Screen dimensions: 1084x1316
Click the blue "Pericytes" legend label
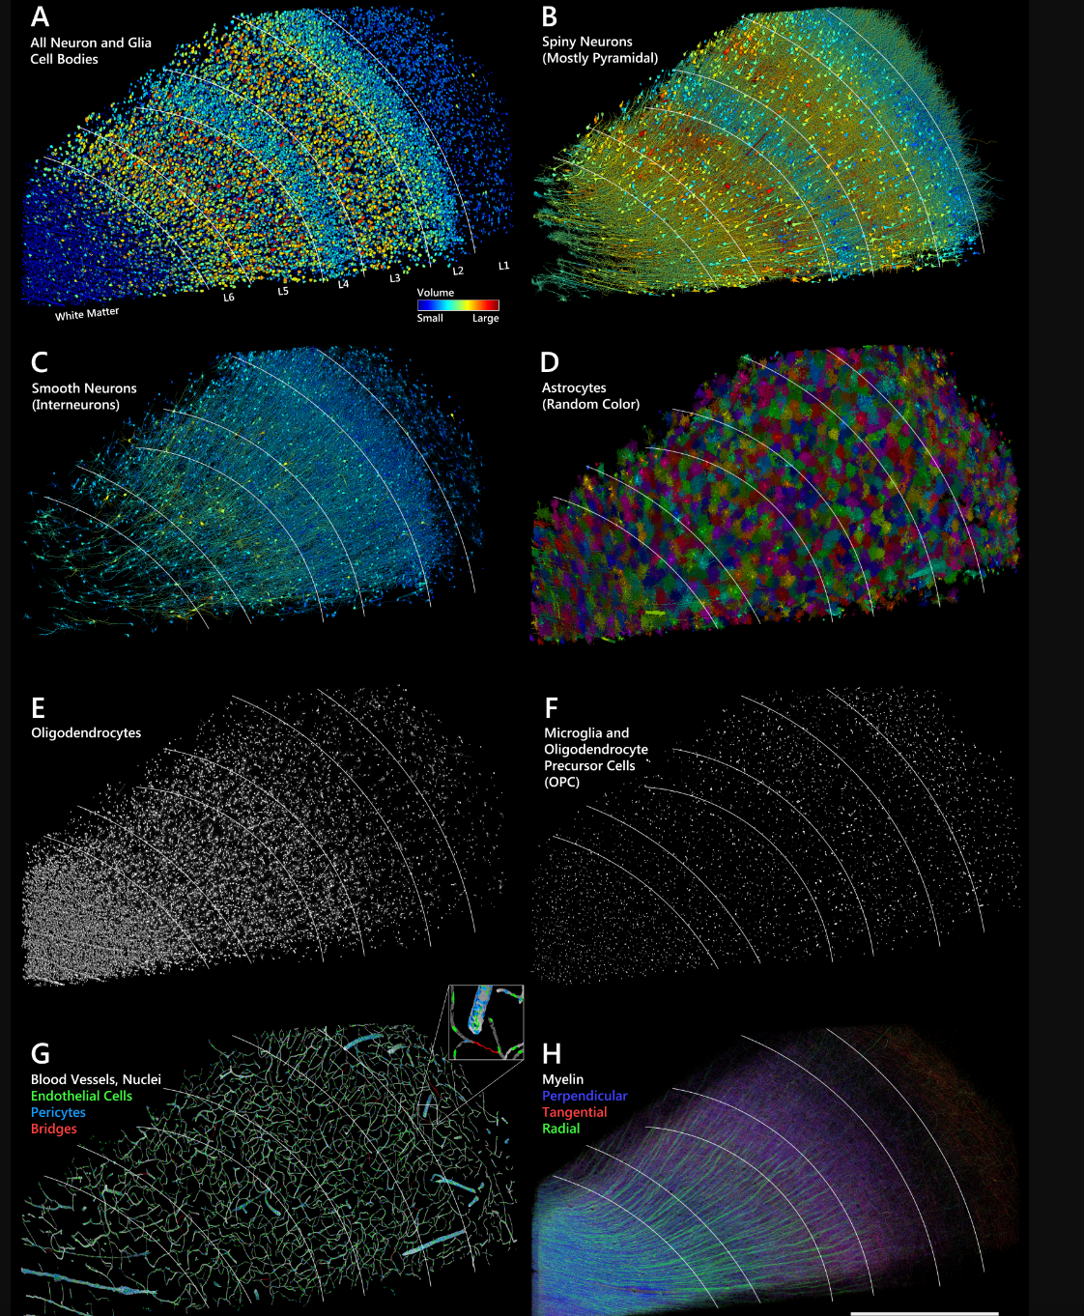tap(58, 1112)
